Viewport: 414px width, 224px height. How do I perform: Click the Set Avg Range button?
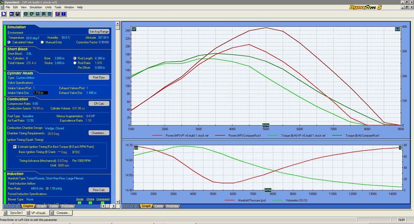click(x=99, y=32)
